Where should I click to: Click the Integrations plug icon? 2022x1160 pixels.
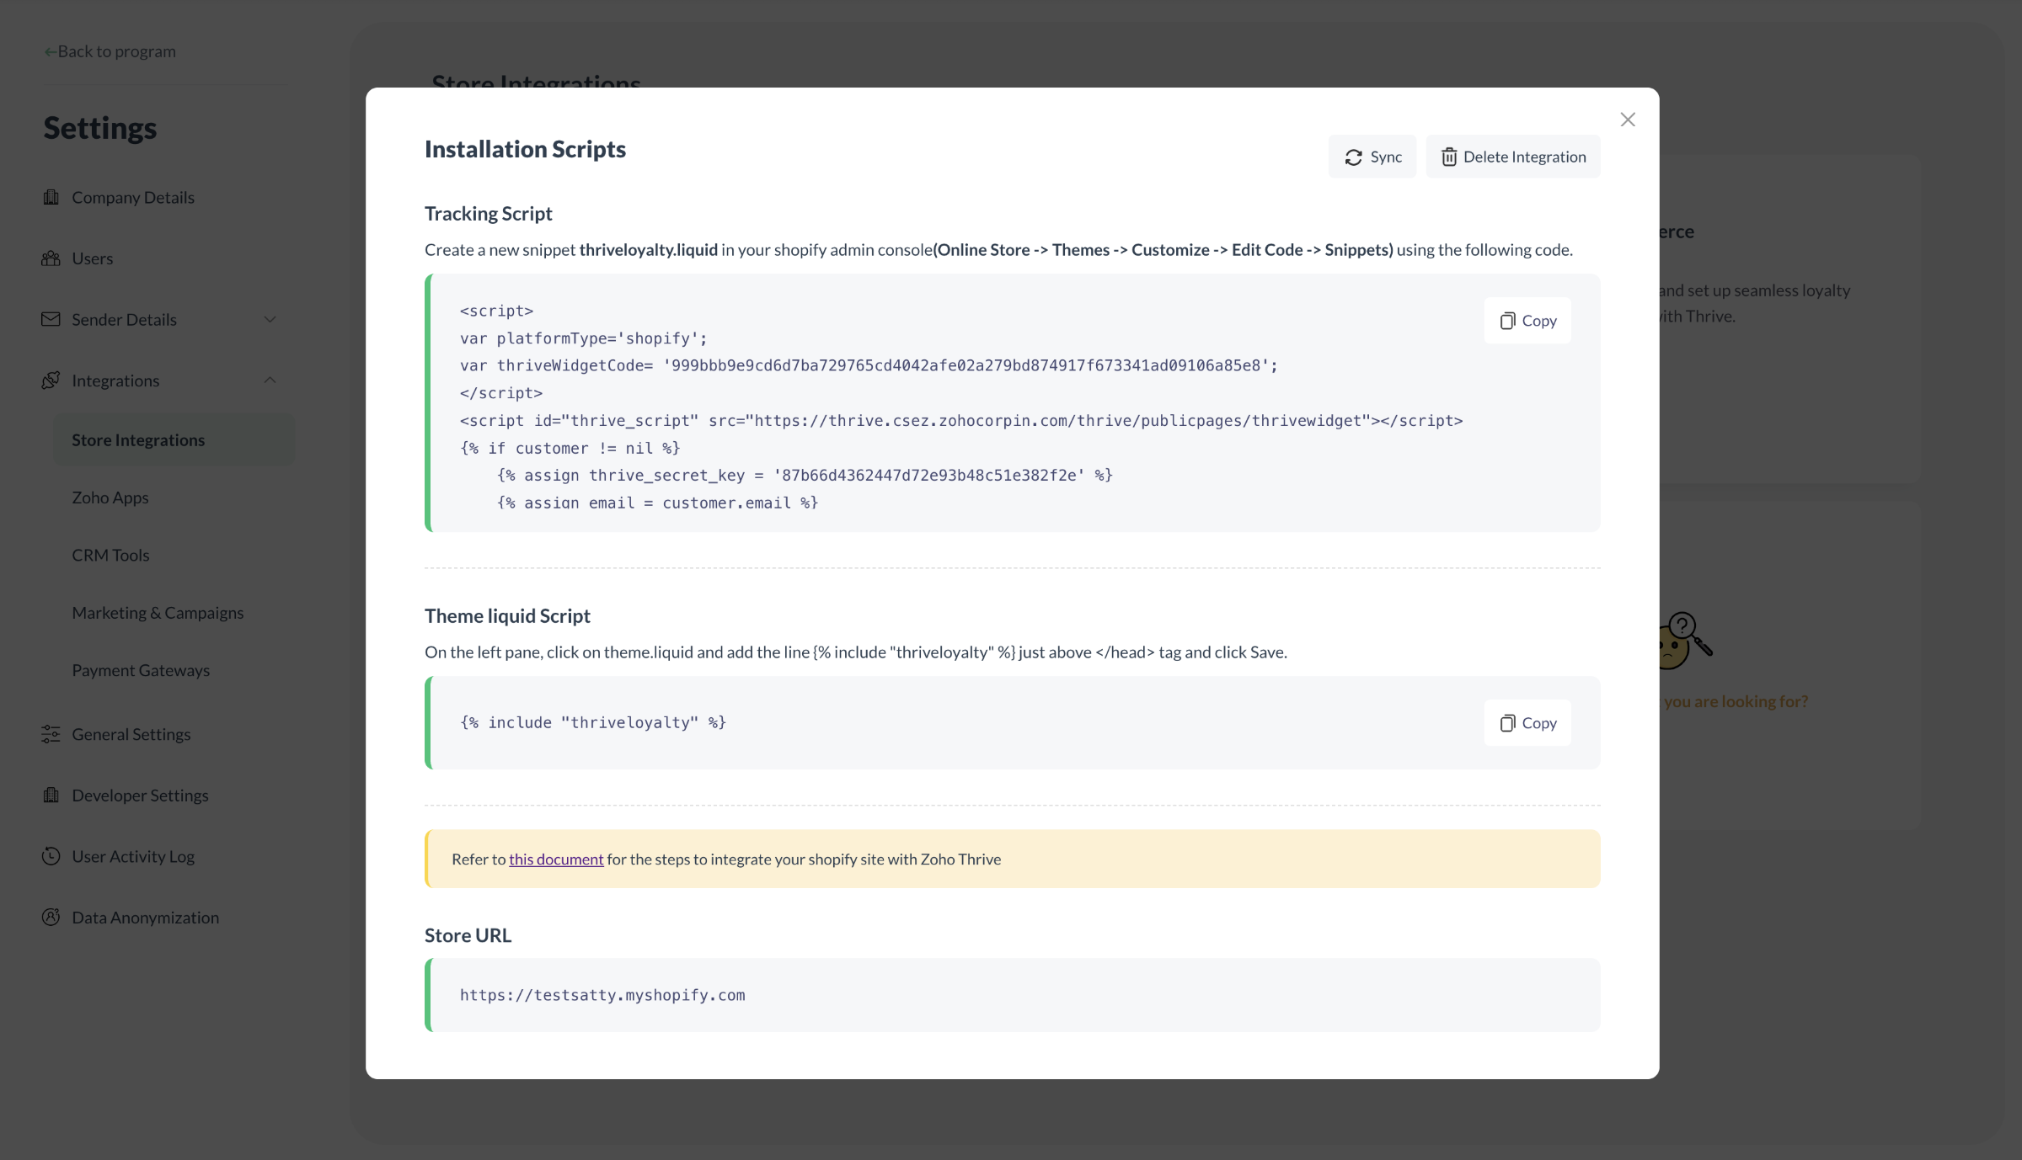tap(51, 380)
